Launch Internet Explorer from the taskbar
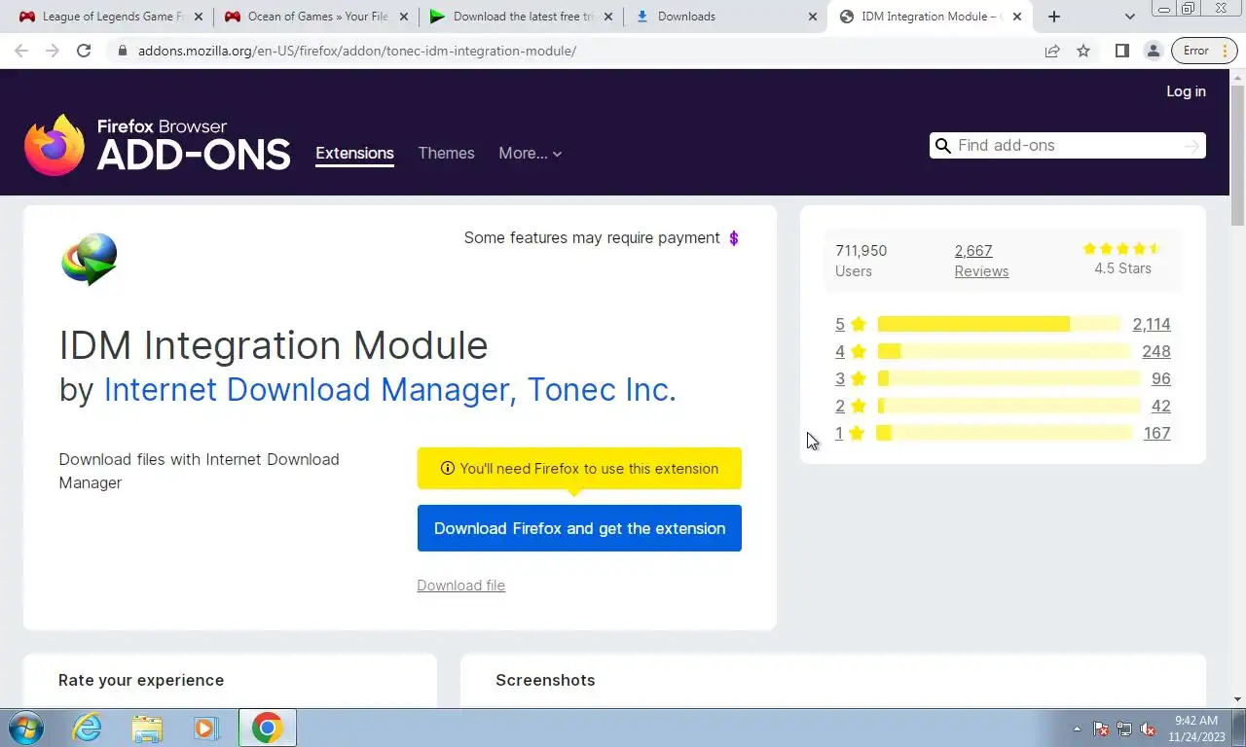 [88, 728]
